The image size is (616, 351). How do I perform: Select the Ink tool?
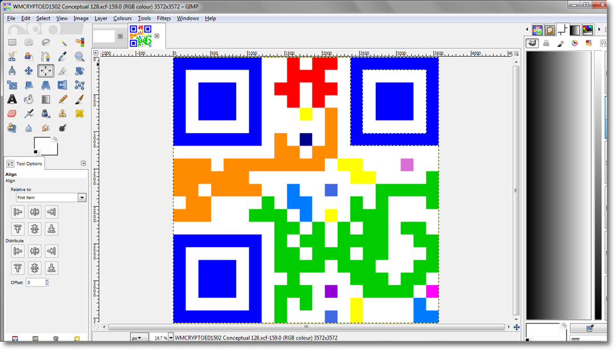click(x=46, y=114)
